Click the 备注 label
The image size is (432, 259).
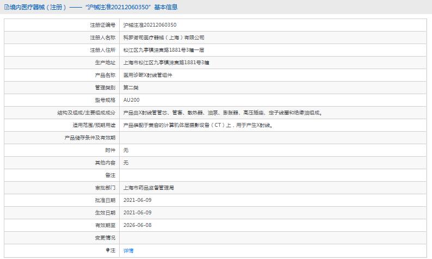(110, 175)
